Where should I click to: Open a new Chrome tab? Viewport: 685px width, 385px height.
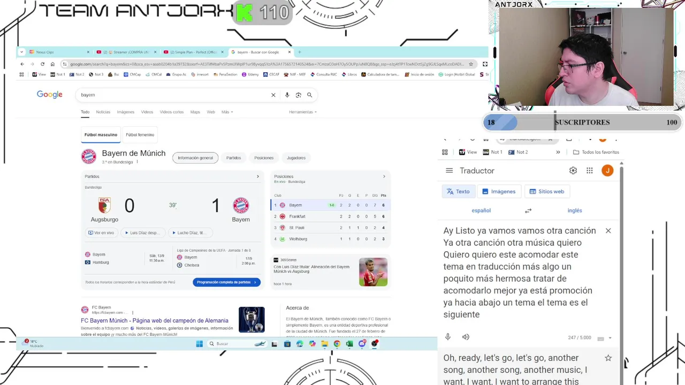pyautogui.click(x=299, y=52)
